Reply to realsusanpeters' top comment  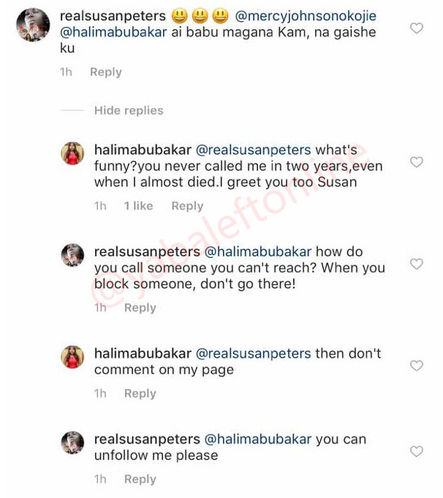click(105, 72)
